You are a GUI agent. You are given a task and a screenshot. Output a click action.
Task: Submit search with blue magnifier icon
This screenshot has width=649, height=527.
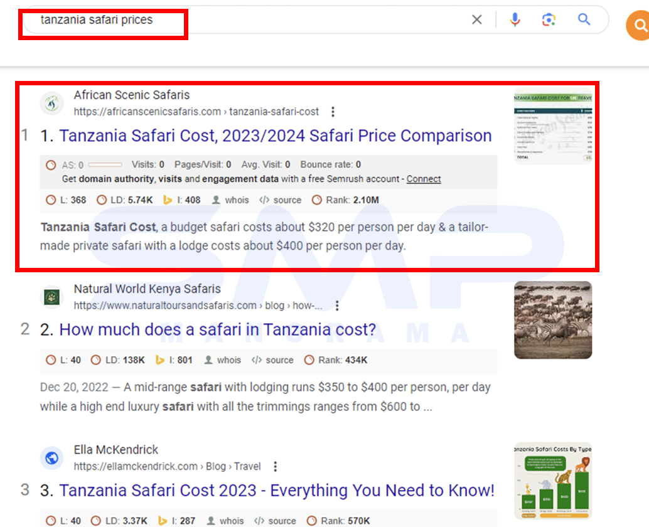click(584, 19)
